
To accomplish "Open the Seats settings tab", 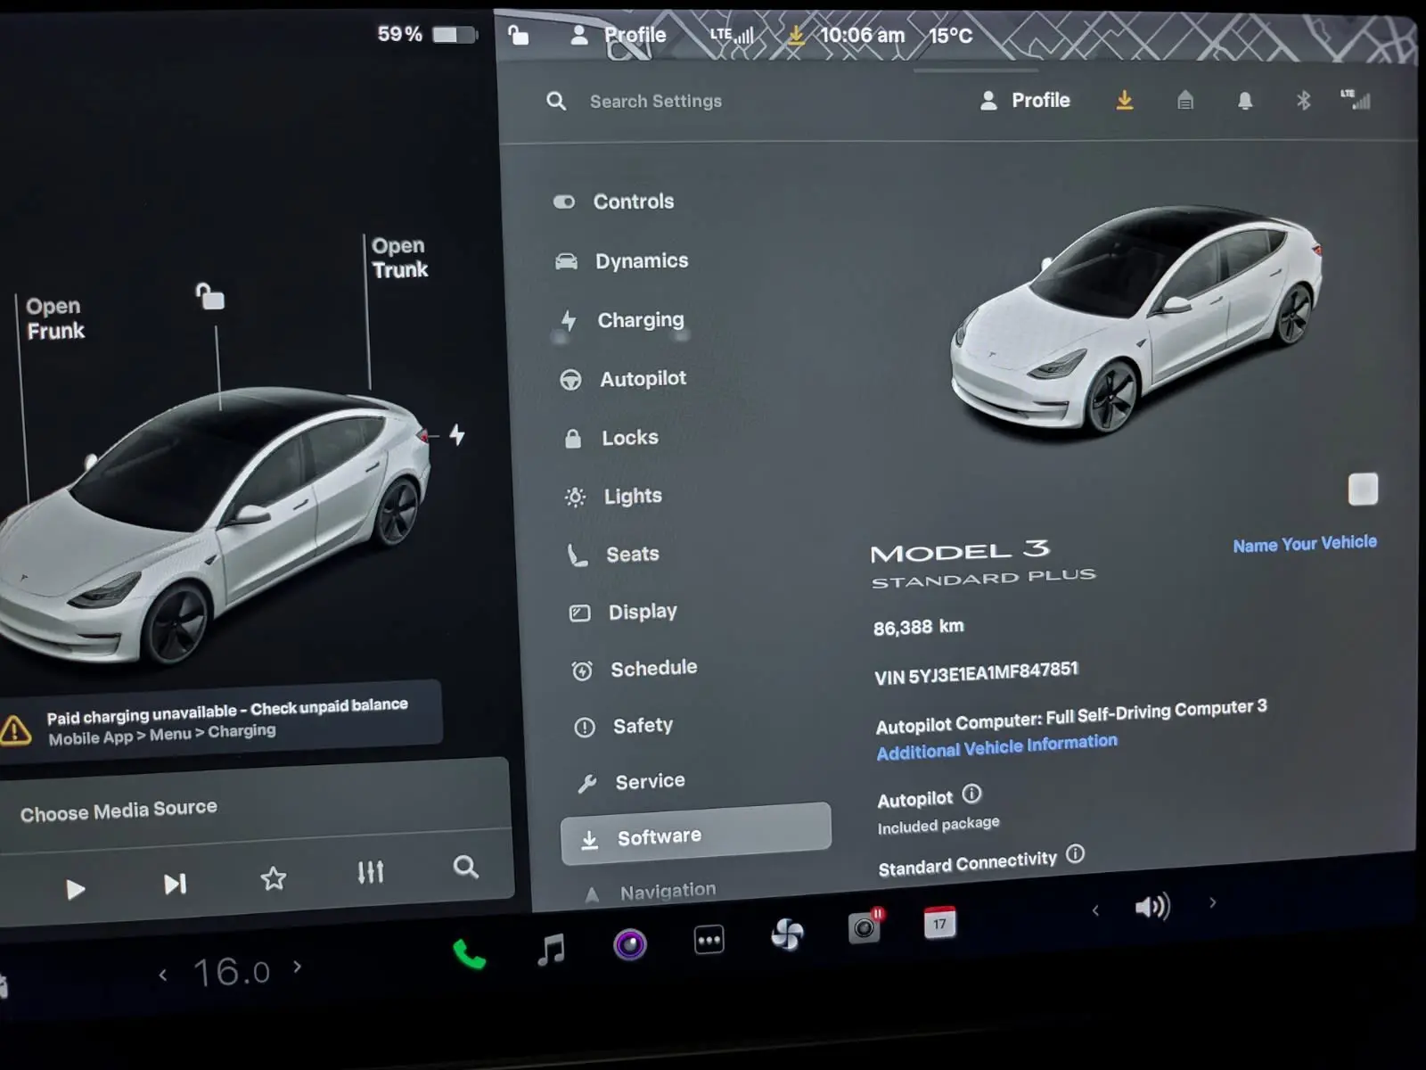I will click(x=632, y=555).
